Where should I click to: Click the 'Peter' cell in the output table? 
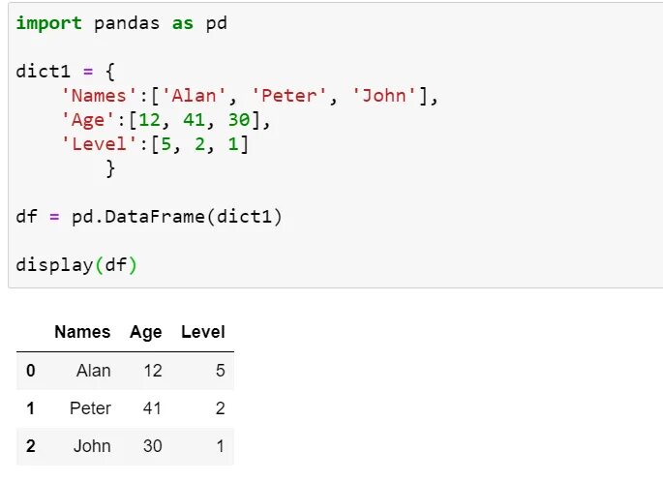90,408
